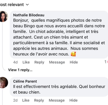Reply to Céline Parent's comment
Screen dimensions: 108x105
click(39, 100)
